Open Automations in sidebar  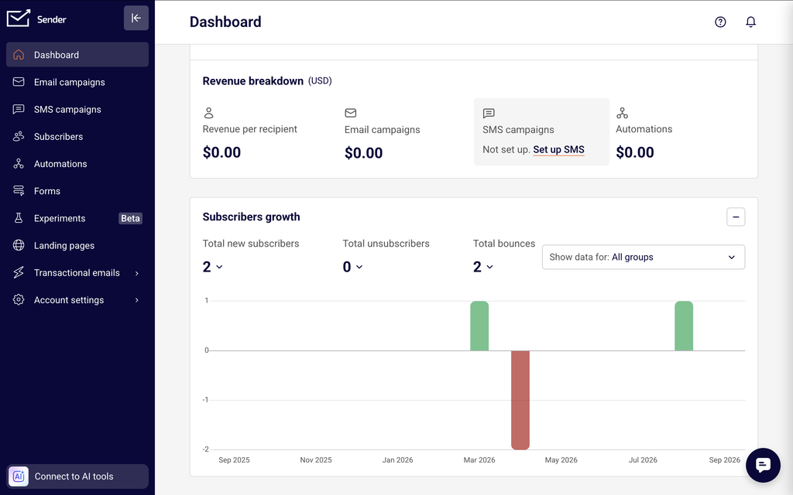tap(77, 164)
